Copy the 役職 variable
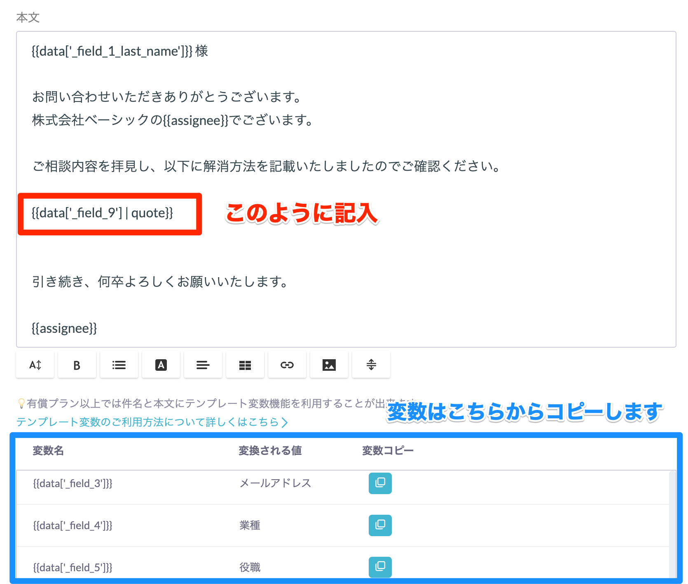Screen dimensions: 688x584 pyautogui.click(x=380, y=567)
